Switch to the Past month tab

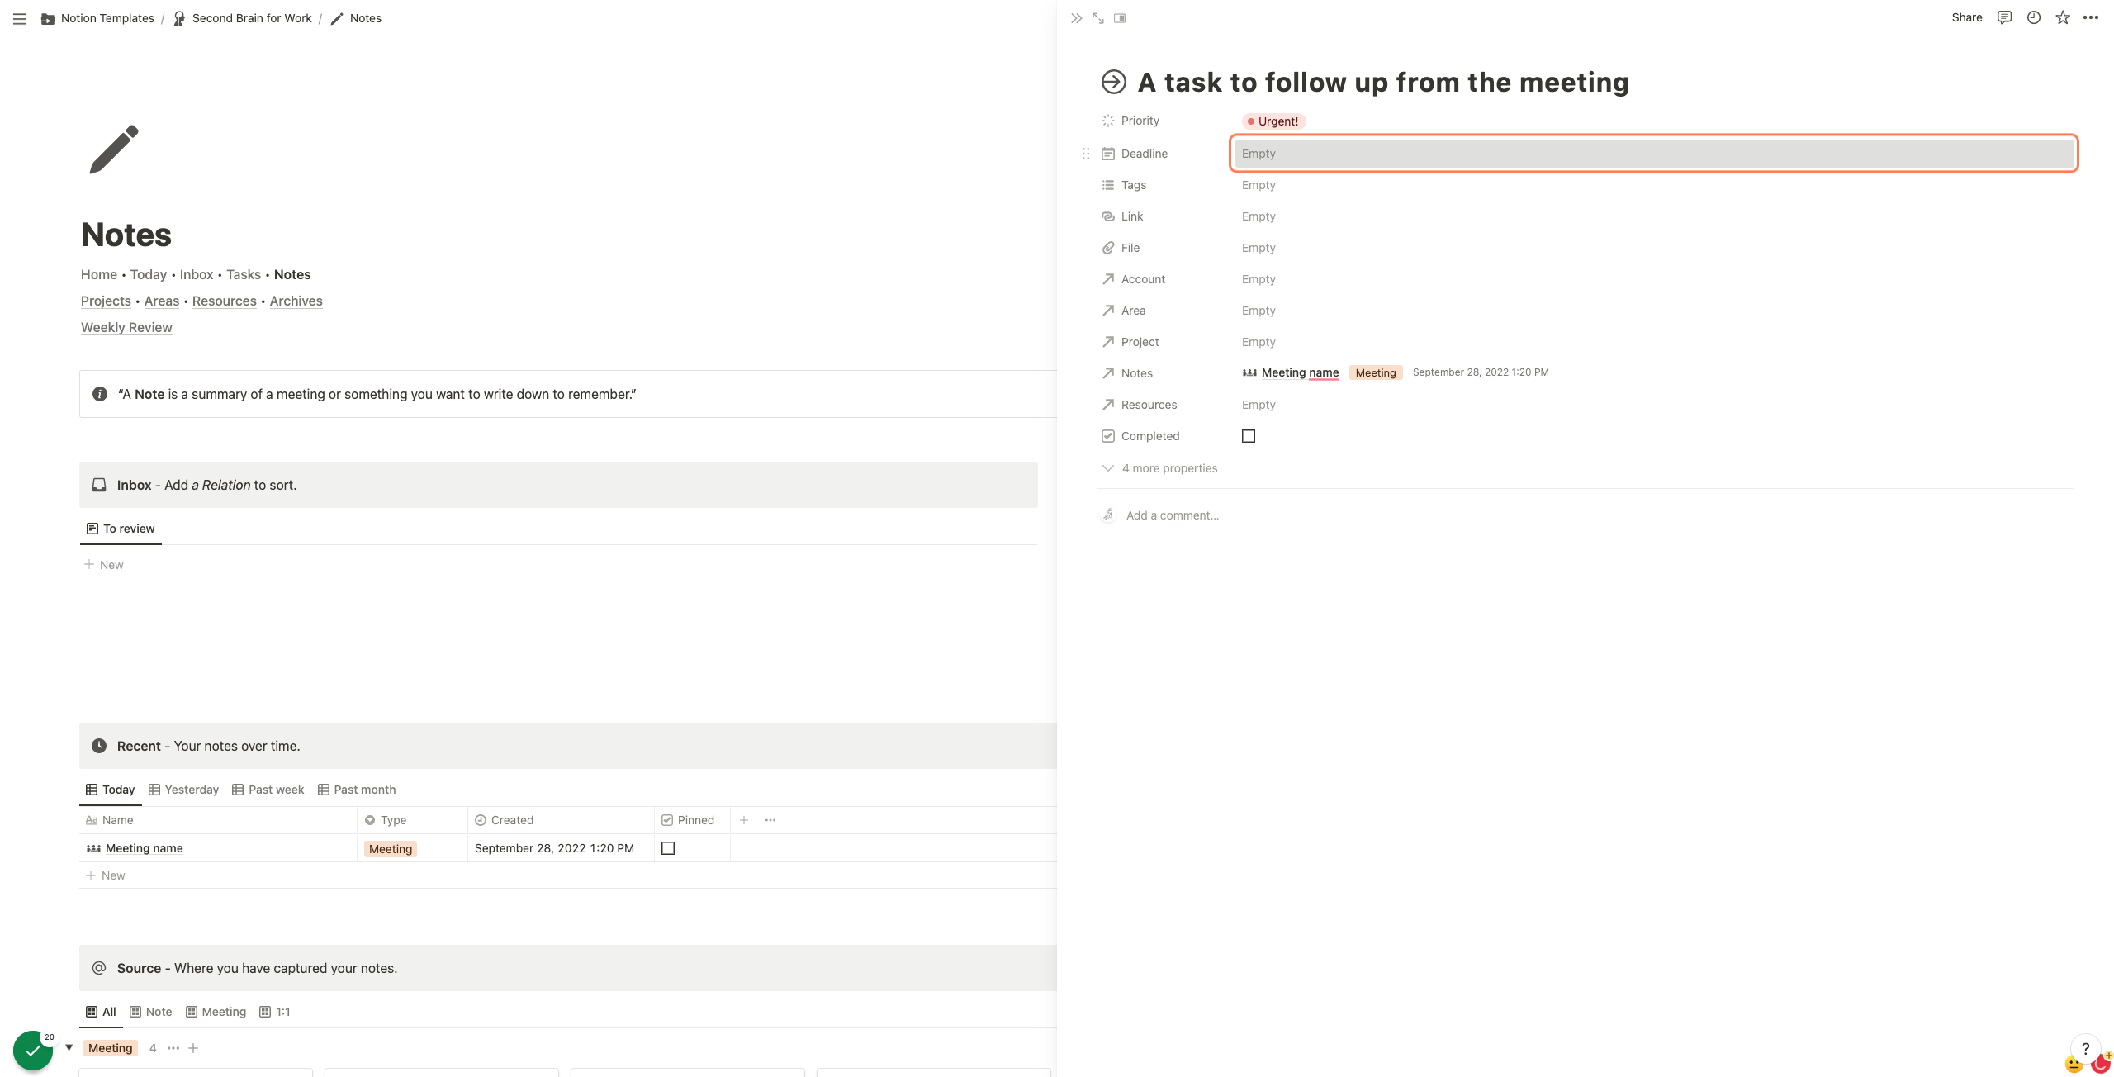pos(357,790)
